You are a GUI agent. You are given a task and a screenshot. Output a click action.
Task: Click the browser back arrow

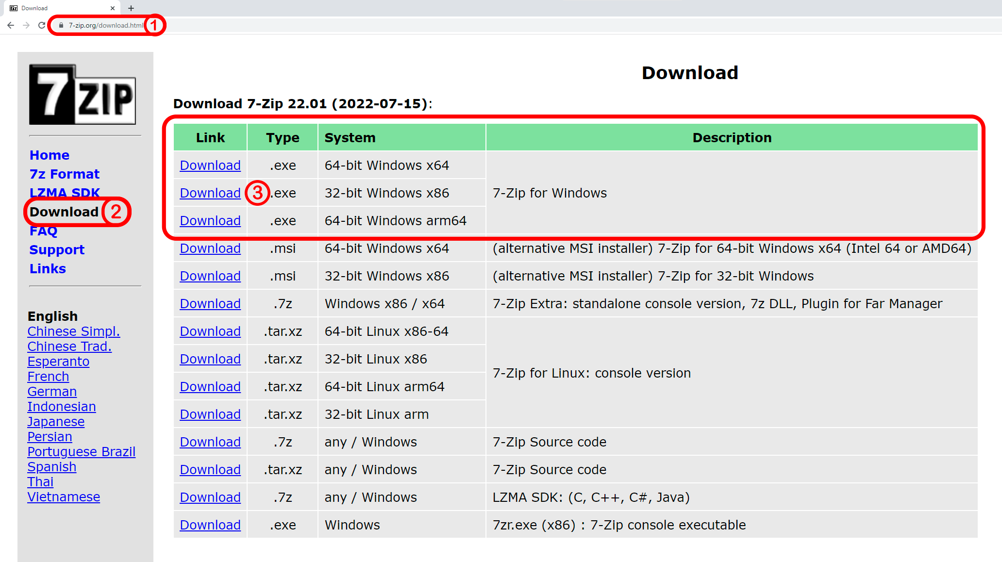pyautogui.click(x=11, y=25)
